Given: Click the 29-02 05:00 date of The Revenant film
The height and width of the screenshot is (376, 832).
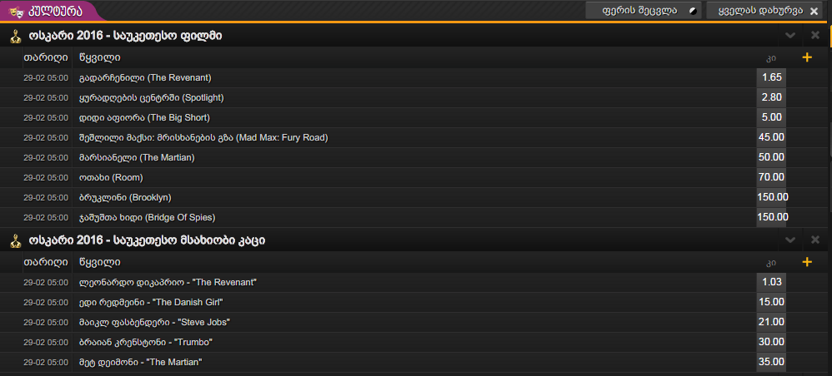Looking at the screenshot, I should coord(46,78).
